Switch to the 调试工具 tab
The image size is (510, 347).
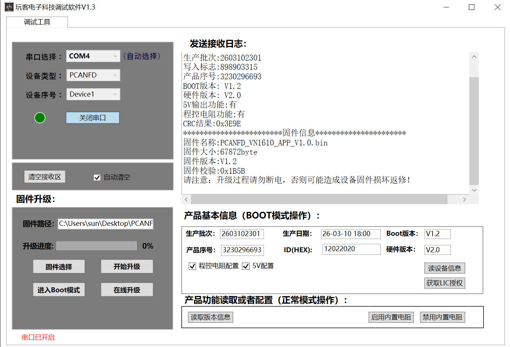(x=37, y=22)
